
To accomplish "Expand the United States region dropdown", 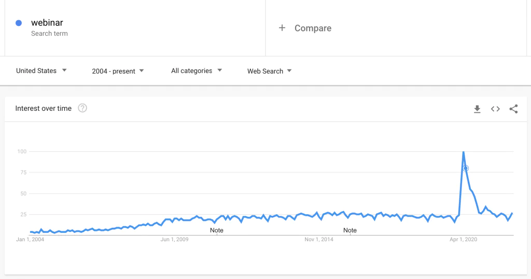I will pyautogui.click(x=41, y=71).
